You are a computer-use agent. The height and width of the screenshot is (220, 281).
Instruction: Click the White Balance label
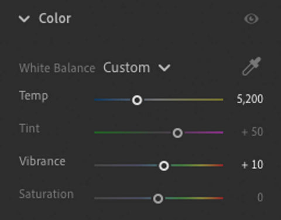tap(57, 68)
